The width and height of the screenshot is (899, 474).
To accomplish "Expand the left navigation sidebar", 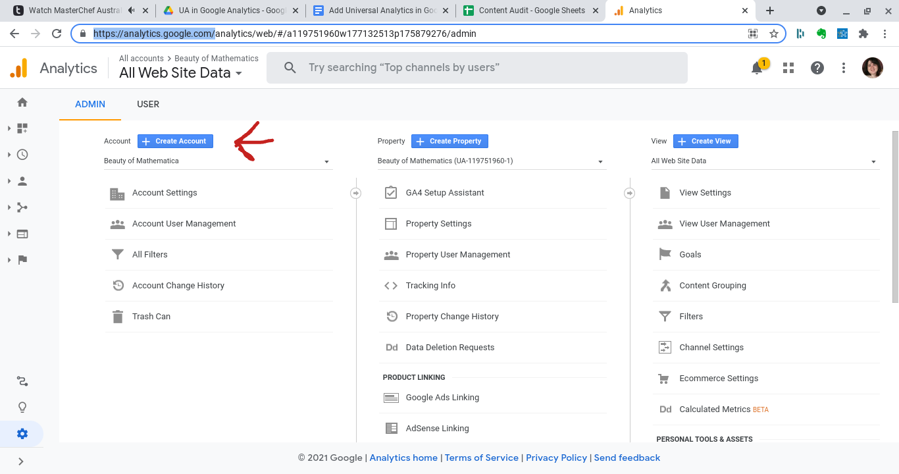I will pos(21,461).
